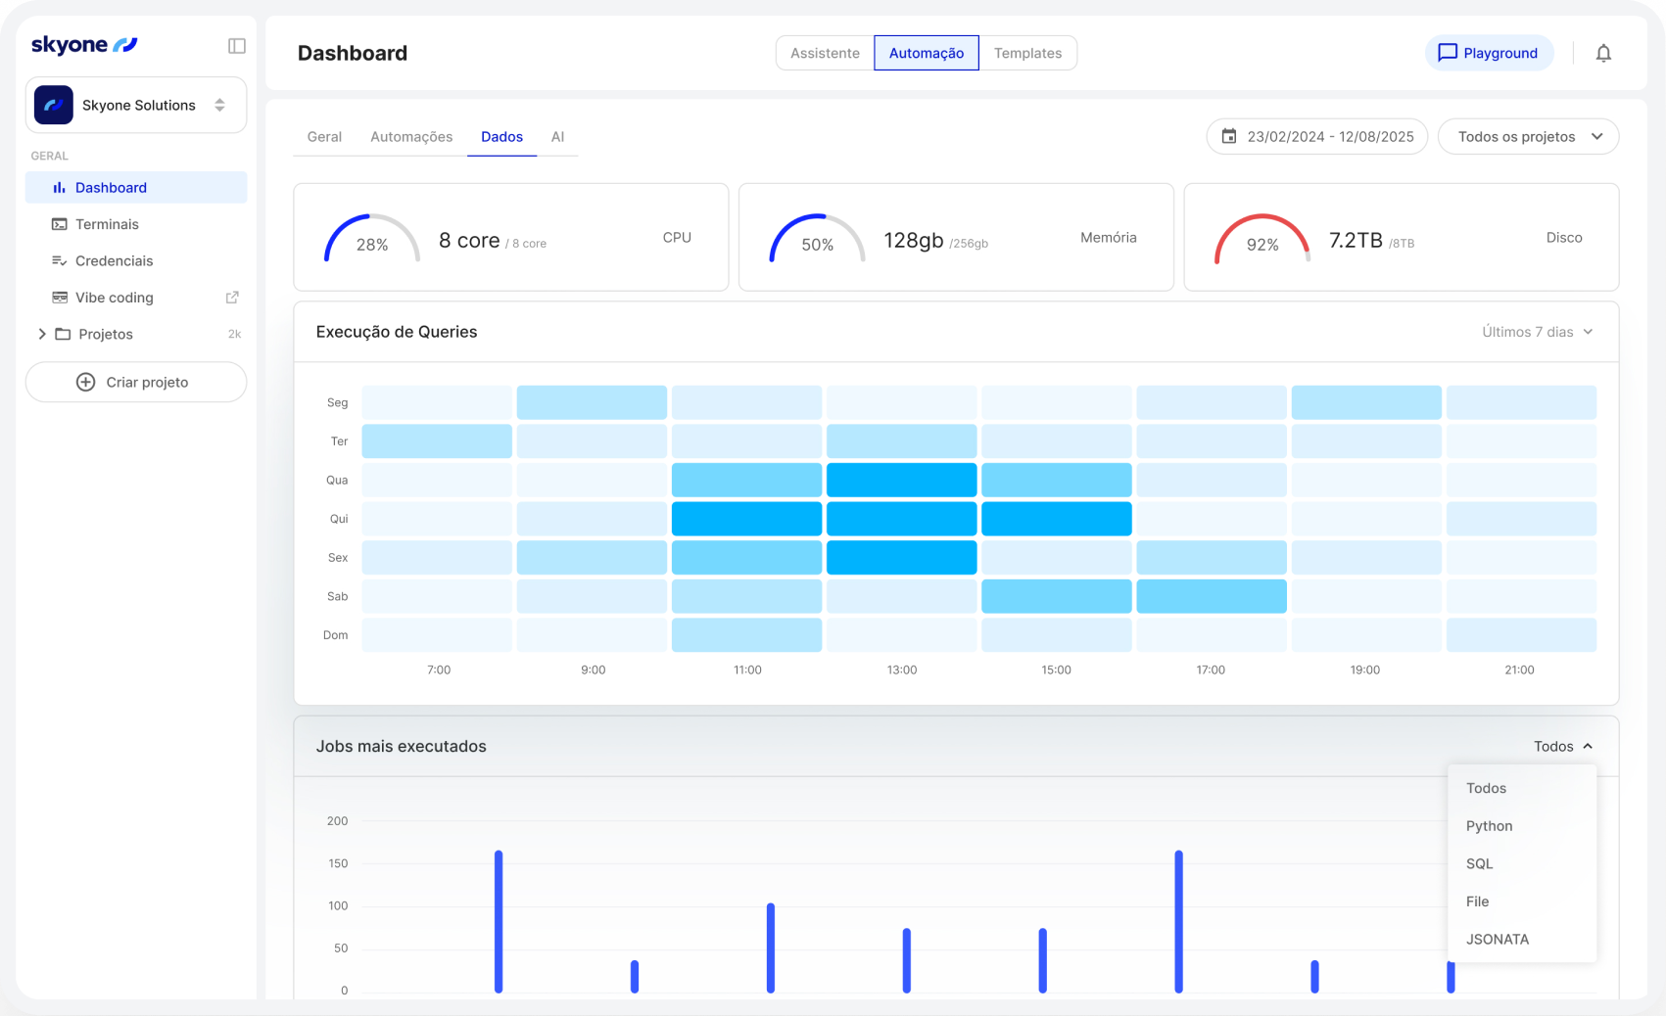Click the Thursday 13:00 heatmap cell

click(902, 519)
